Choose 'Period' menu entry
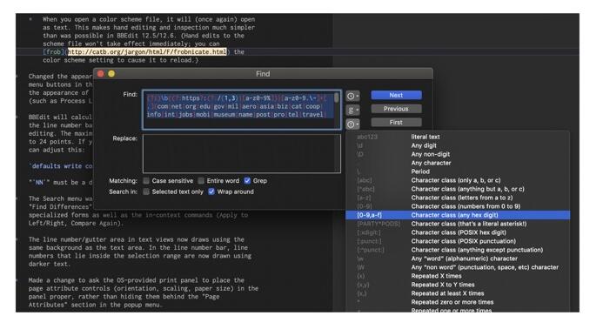The width and height of the screenshot is (603, 336). pos(458,171)
